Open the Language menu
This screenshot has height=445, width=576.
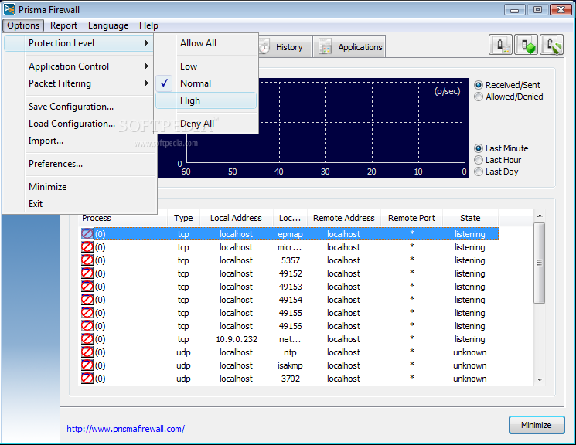point(108,25)
